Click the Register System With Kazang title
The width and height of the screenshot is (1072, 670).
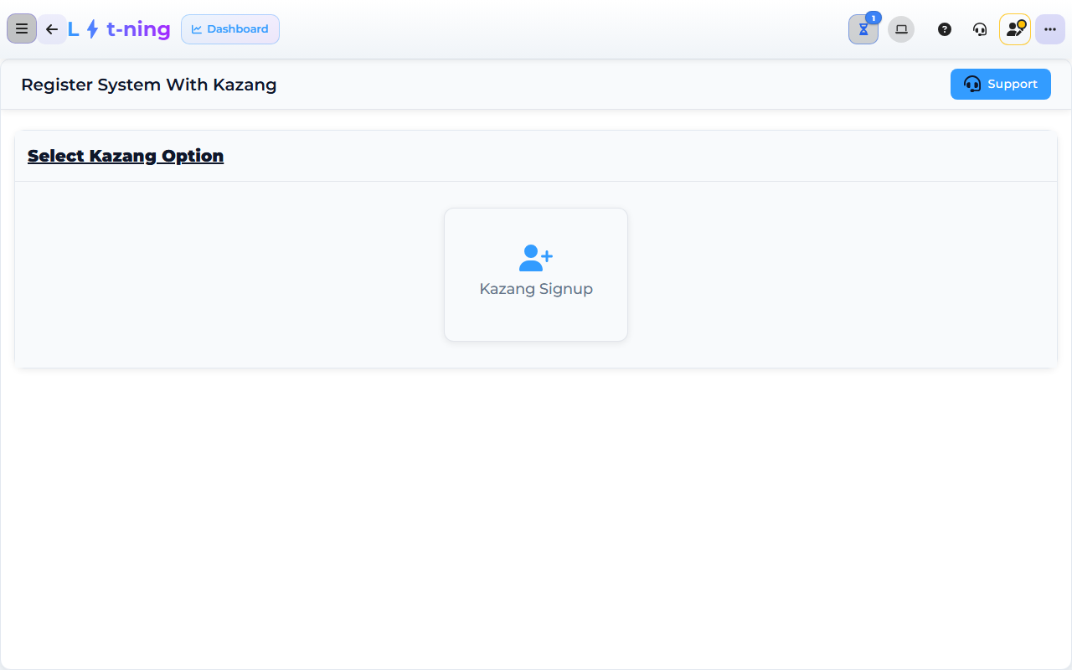tap(149, 85)
